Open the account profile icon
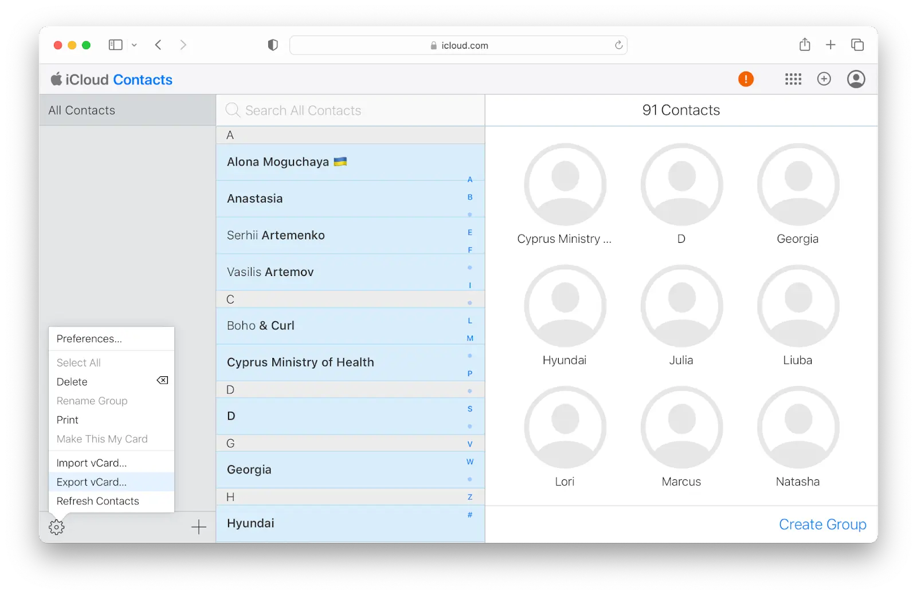This screenshot has height=595, width=917. click(856, 79)
